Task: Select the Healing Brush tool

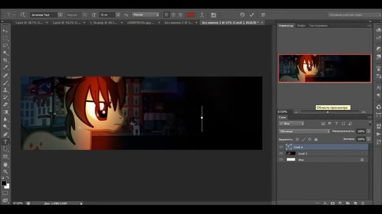Action: pyautogui.click(x=5, y=75)
